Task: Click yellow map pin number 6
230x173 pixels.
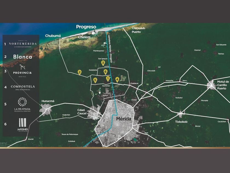Action: 106,71
